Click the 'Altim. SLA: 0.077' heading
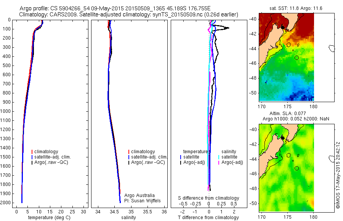Image resolution: width=343 pixels, height=221 pixels. [287, 113]
